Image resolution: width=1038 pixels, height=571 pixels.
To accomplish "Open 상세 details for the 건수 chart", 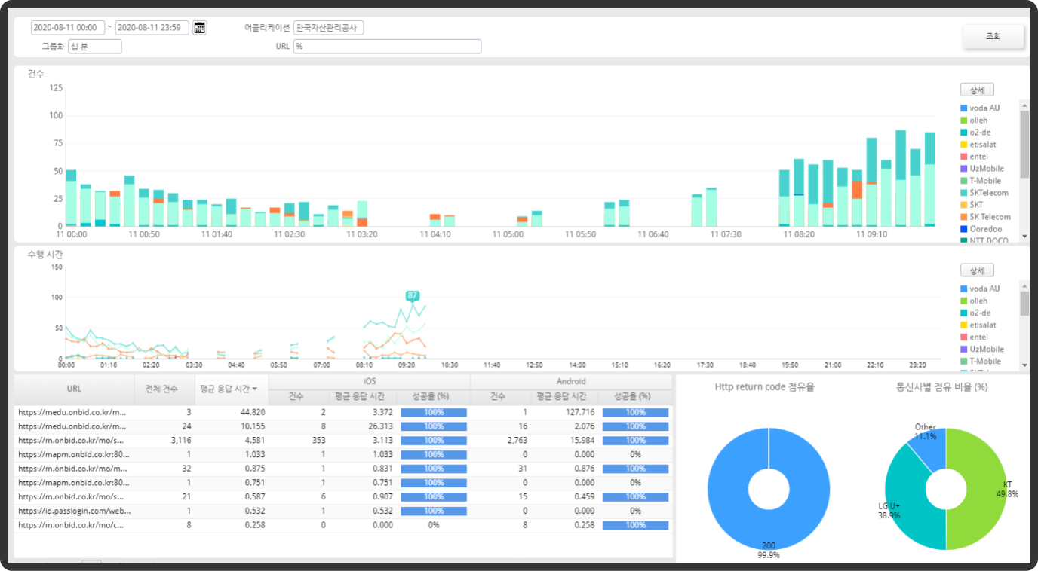I will 977,90.
